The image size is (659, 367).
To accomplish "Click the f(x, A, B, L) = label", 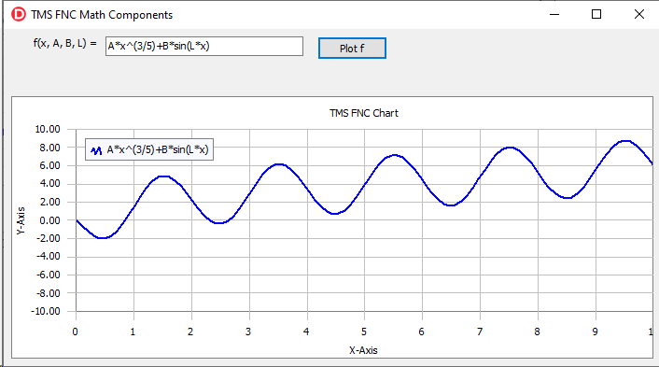I will 64,43.
